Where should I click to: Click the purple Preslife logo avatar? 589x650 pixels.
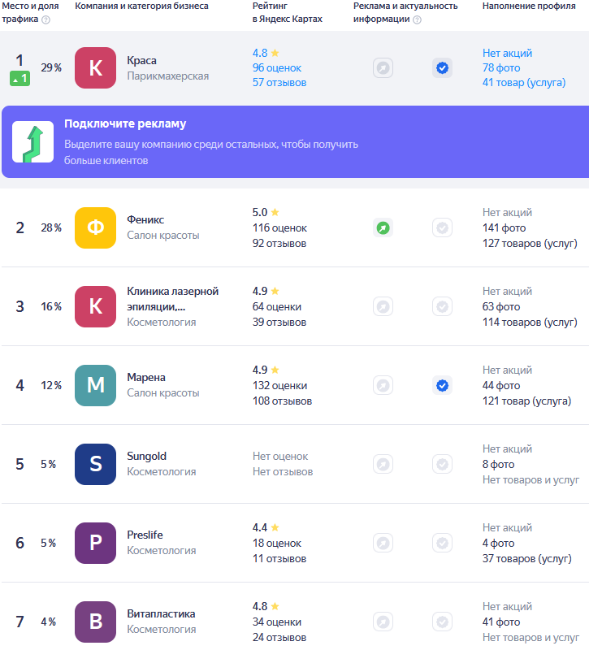click(95, 543)
